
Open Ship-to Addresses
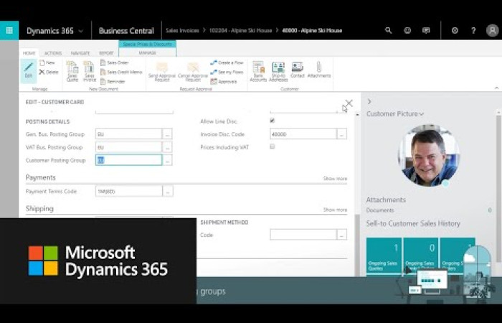point(278,70)
